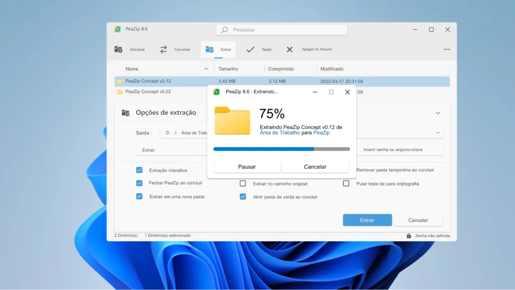Select the Adicionar toolbar item

click(x=130, y=49)
